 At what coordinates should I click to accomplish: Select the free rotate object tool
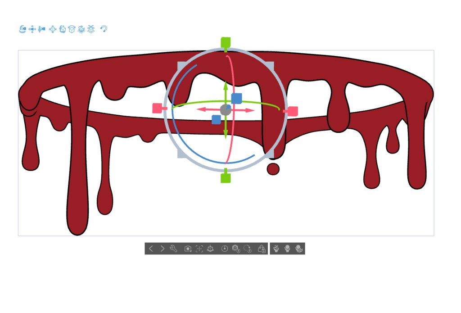click(x=62, y=29)
